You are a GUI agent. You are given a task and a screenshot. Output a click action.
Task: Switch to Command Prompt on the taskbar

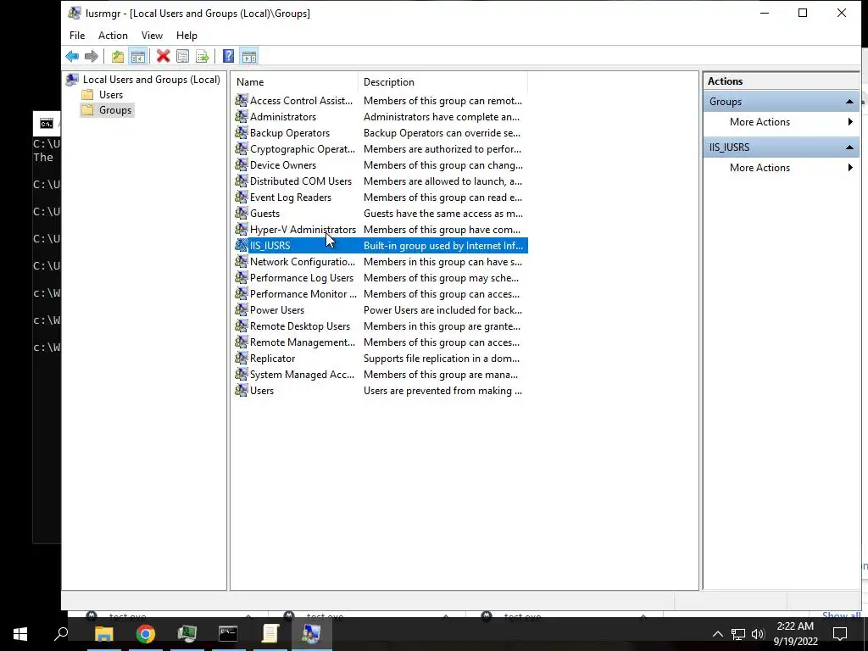pyautogui.click(x=228, y=634)
